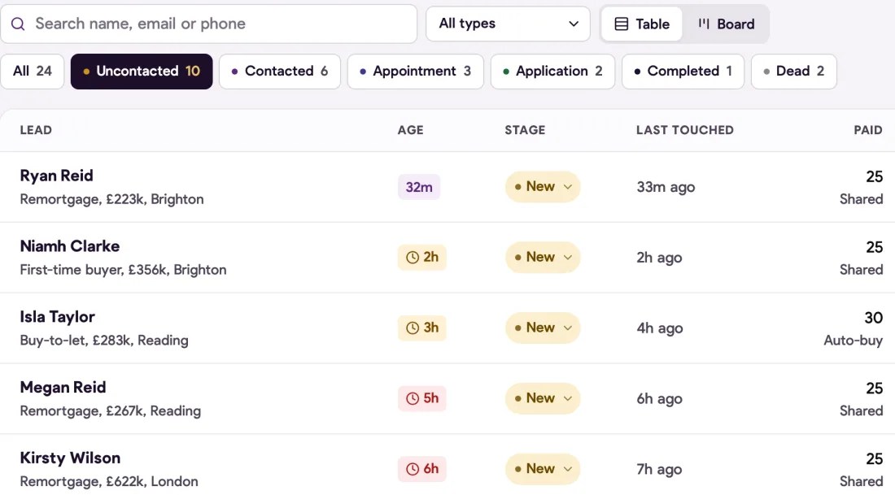Click the LEAD column header
The image size is (895, 495).
[36, 130]
